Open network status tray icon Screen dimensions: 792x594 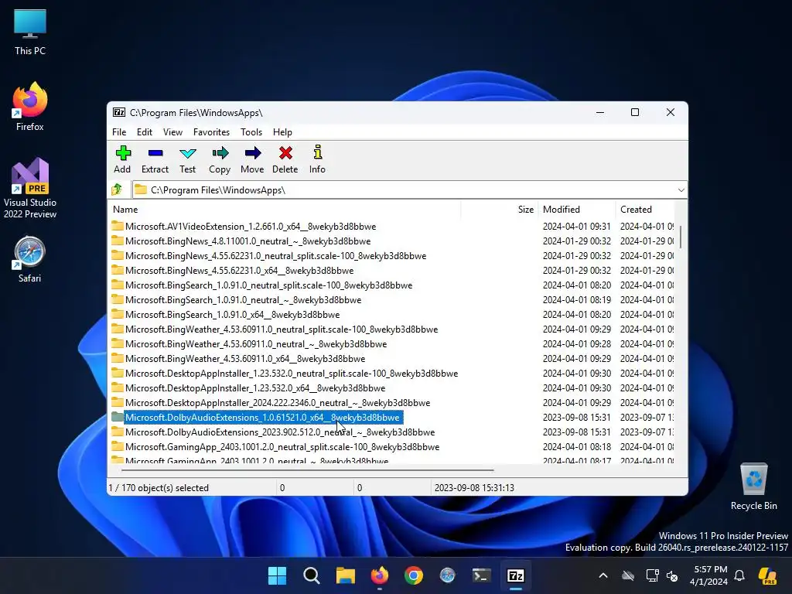click(x=652, y=575)
